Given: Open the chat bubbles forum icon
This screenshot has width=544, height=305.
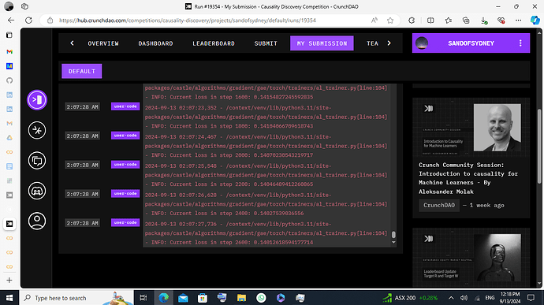Looking at the screenshot, I should [37, 161].
